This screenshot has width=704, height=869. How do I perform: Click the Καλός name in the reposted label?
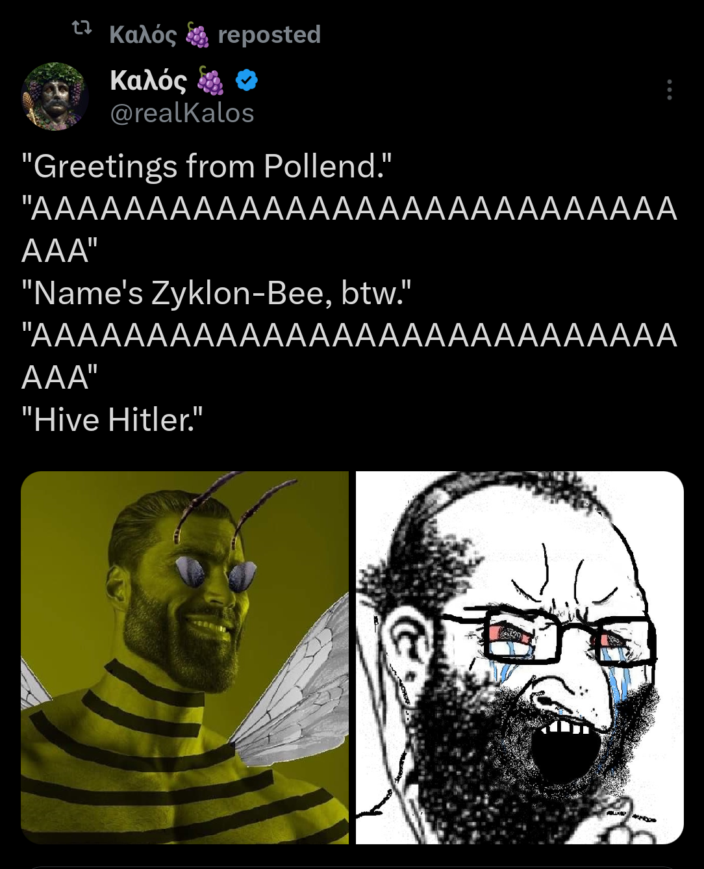(x=143, y=35)
